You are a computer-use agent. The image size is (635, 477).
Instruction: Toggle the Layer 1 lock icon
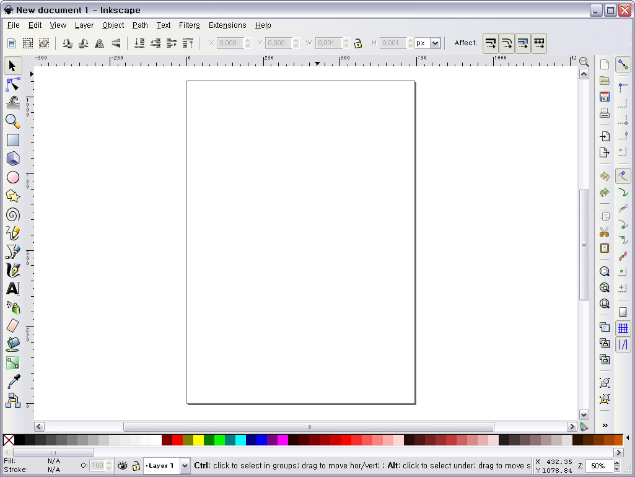[x=136, y=466]
